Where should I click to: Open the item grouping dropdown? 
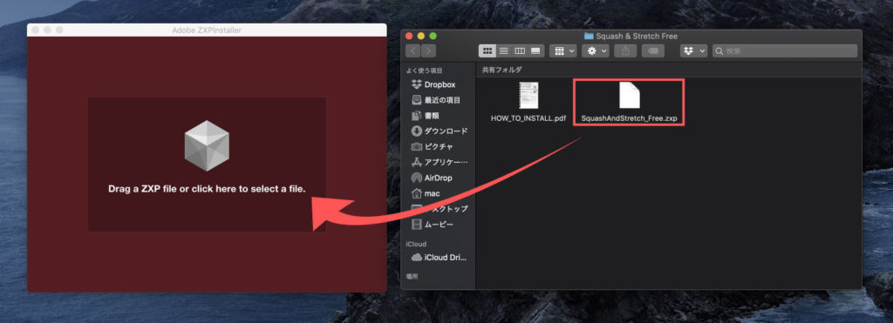tap(562, 51)
